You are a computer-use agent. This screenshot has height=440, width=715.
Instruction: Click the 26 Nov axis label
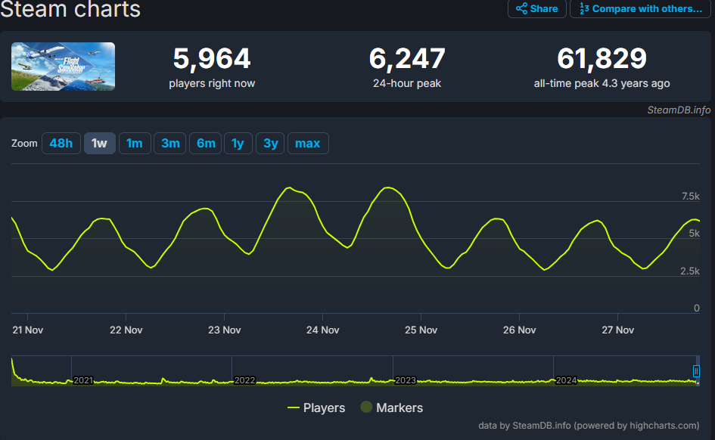click(x=519, y=330)
